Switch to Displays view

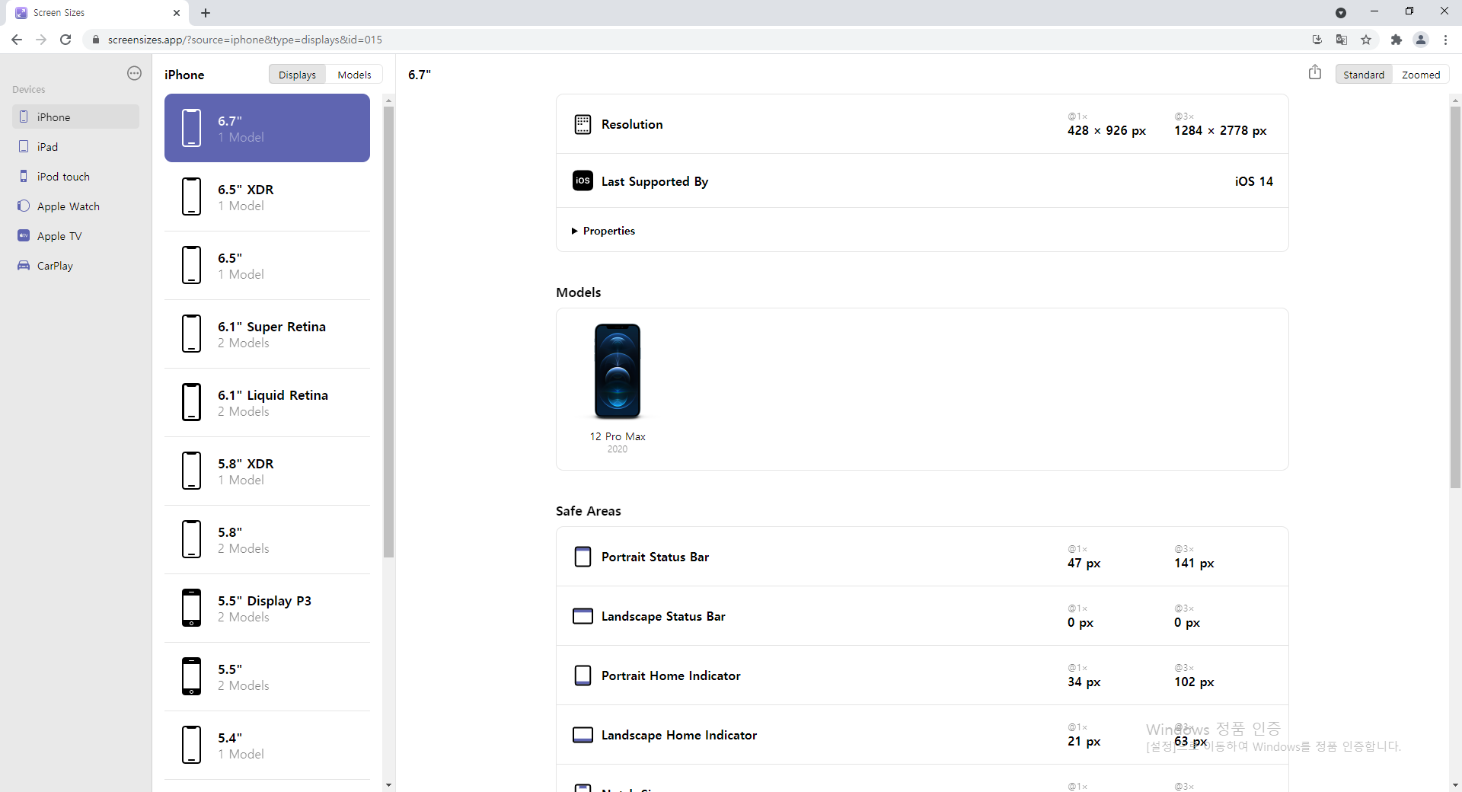pyautogui.click(x=297, y=75)
